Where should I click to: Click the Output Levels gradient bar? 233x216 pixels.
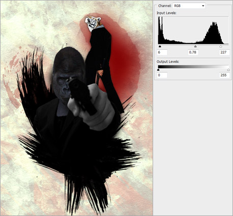coord(193,67)
